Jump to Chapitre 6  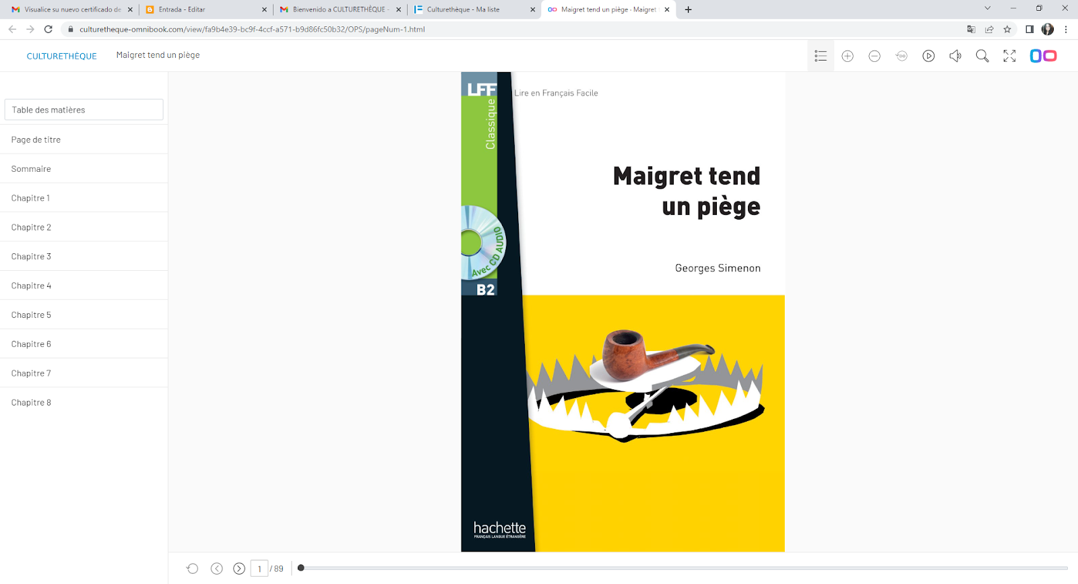[x=84, y=344]
